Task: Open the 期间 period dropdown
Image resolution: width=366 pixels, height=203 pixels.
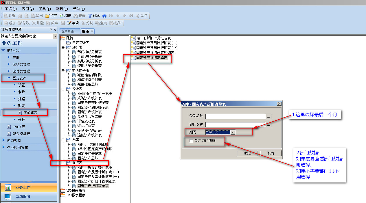Action: (x=233, y=132)
